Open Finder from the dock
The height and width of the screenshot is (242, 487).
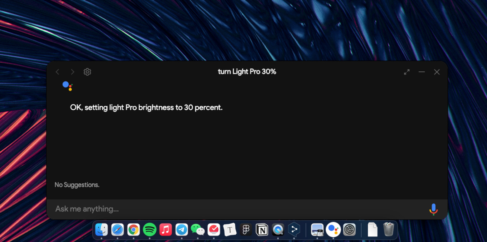[101, 230]
